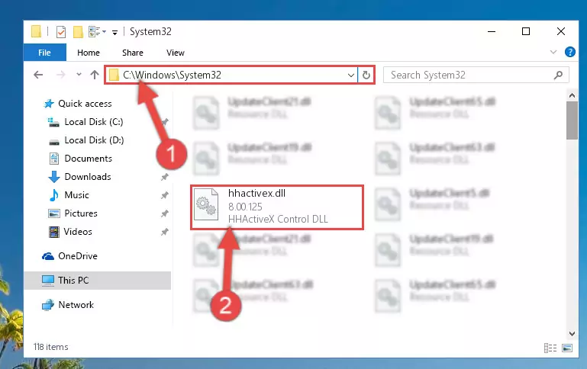Open Local Disk (D:) in the sidebar
The width and height of the screenshot is (587, 369).
94,140
